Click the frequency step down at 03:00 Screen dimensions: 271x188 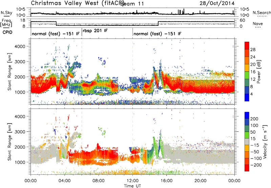pyautogui.click(x=56, y=23)
